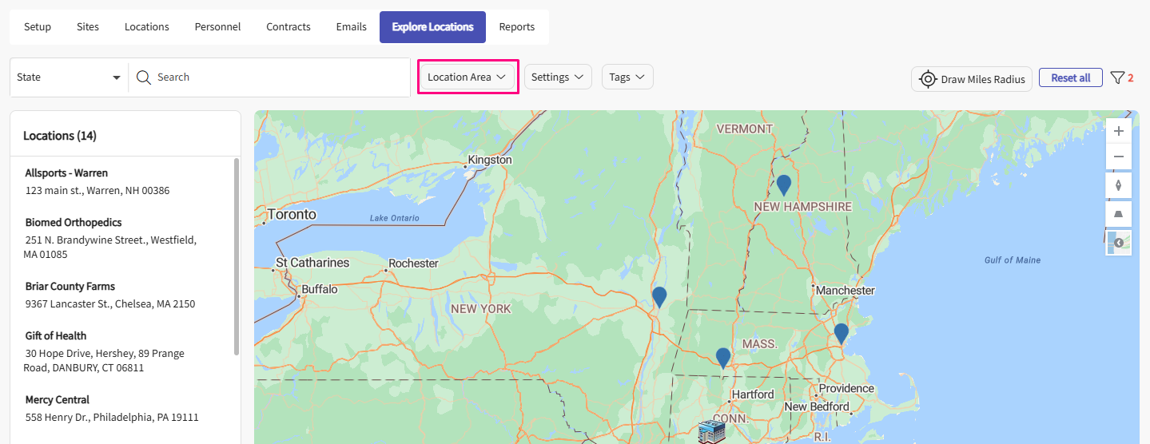The width and height of the screenshot is (1150, 444).
Task: Click the Draw Miles Radius button
Action: pos(972,79)
